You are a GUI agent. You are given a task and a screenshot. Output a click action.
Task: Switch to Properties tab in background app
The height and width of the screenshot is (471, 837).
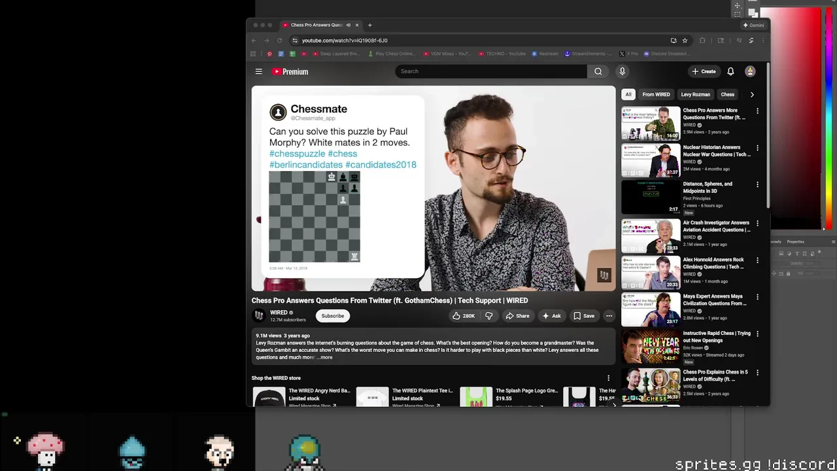pos(795,241)
